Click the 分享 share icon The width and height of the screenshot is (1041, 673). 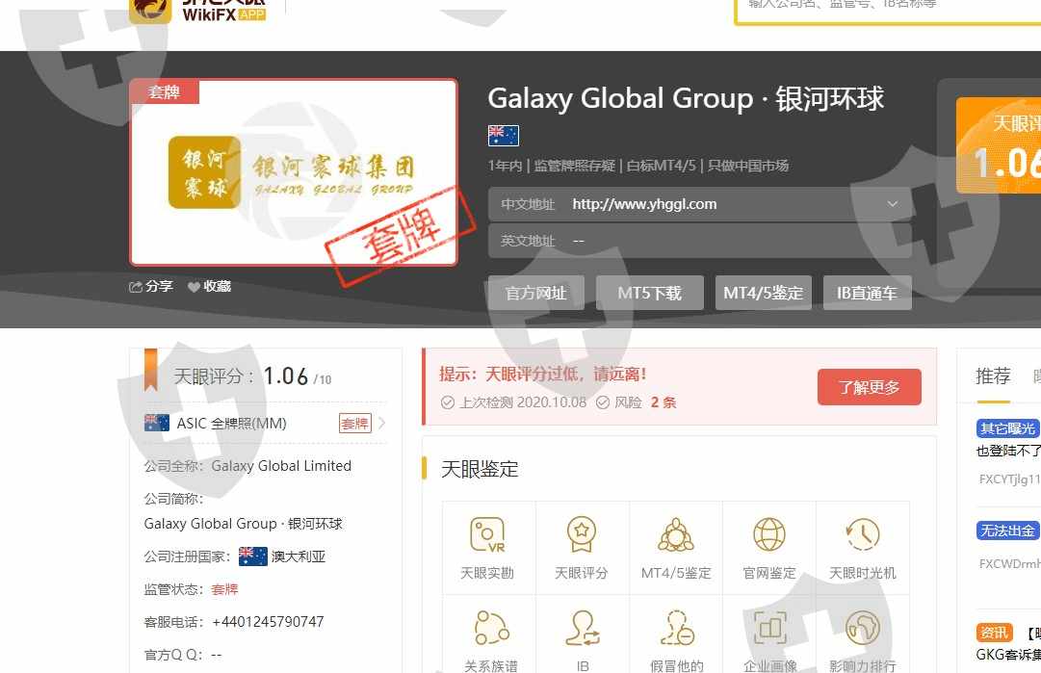tap(136, 287)
